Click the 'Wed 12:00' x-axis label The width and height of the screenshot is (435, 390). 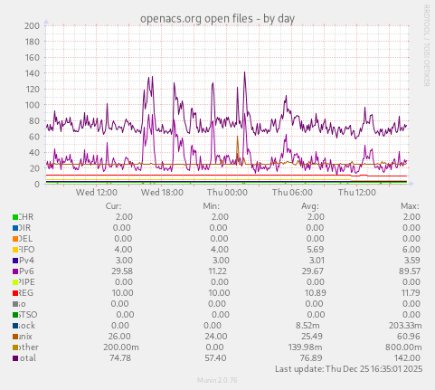(x=97, y=192)
